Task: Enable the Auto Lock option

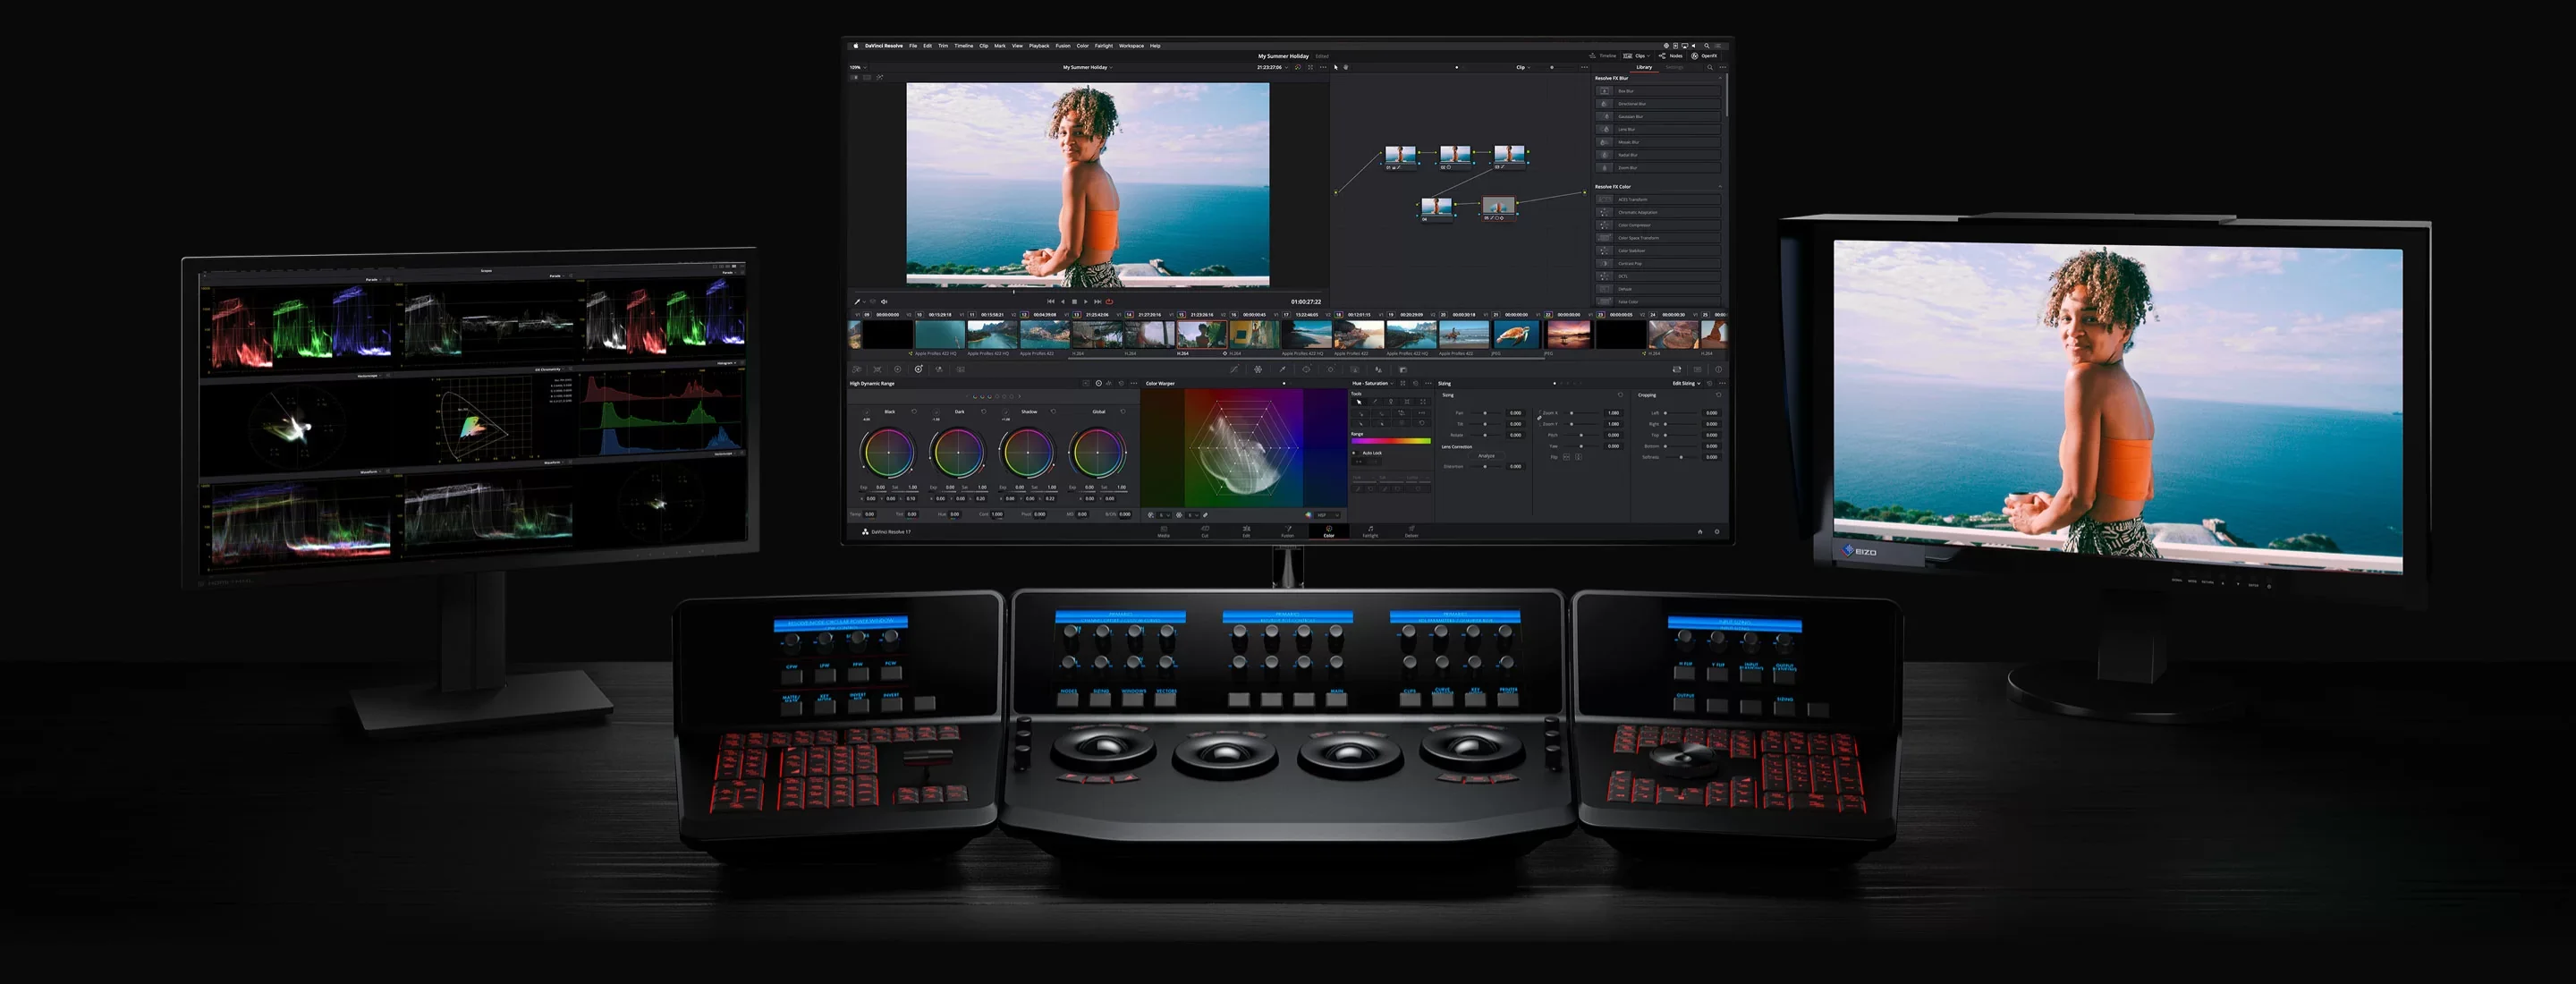Action: point(1355,453)
